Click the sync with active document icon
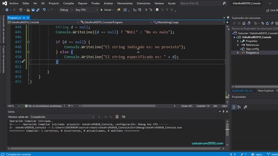 (x=262, y=23)
